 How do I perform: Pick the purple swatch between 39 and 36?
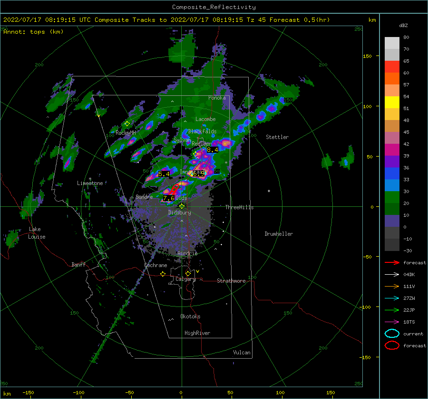click(x=392, y=161)
